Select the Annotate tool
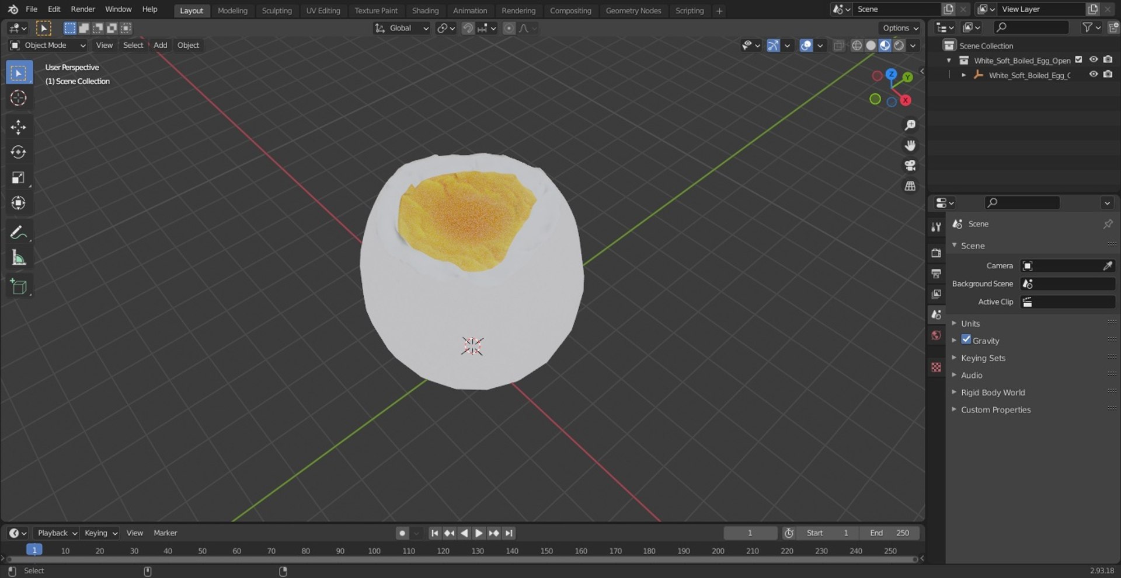The image size is (1121, 578). 19,233
